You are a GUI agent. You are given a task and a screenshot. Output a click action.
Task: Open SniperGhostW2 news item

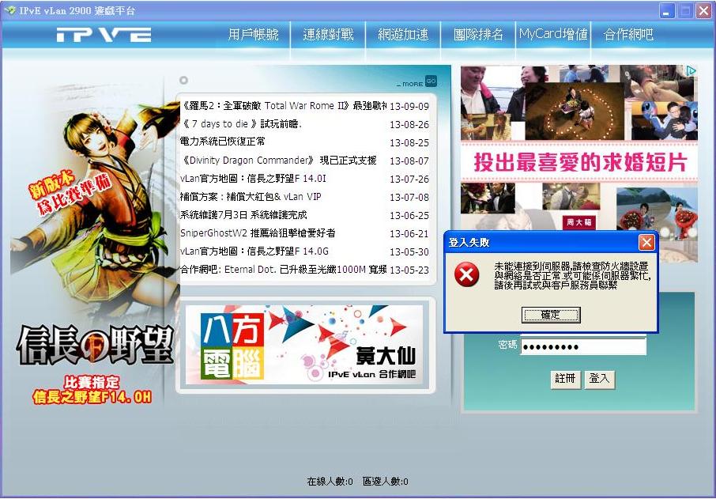pos(258,233)
